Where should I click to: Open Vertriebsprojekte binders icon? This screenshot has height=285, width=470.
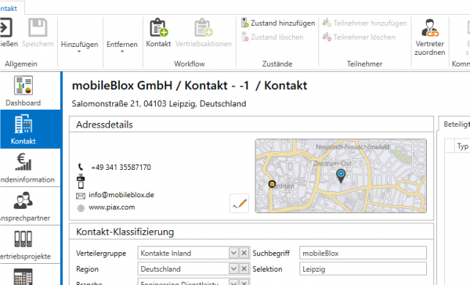tap(23, 239)
